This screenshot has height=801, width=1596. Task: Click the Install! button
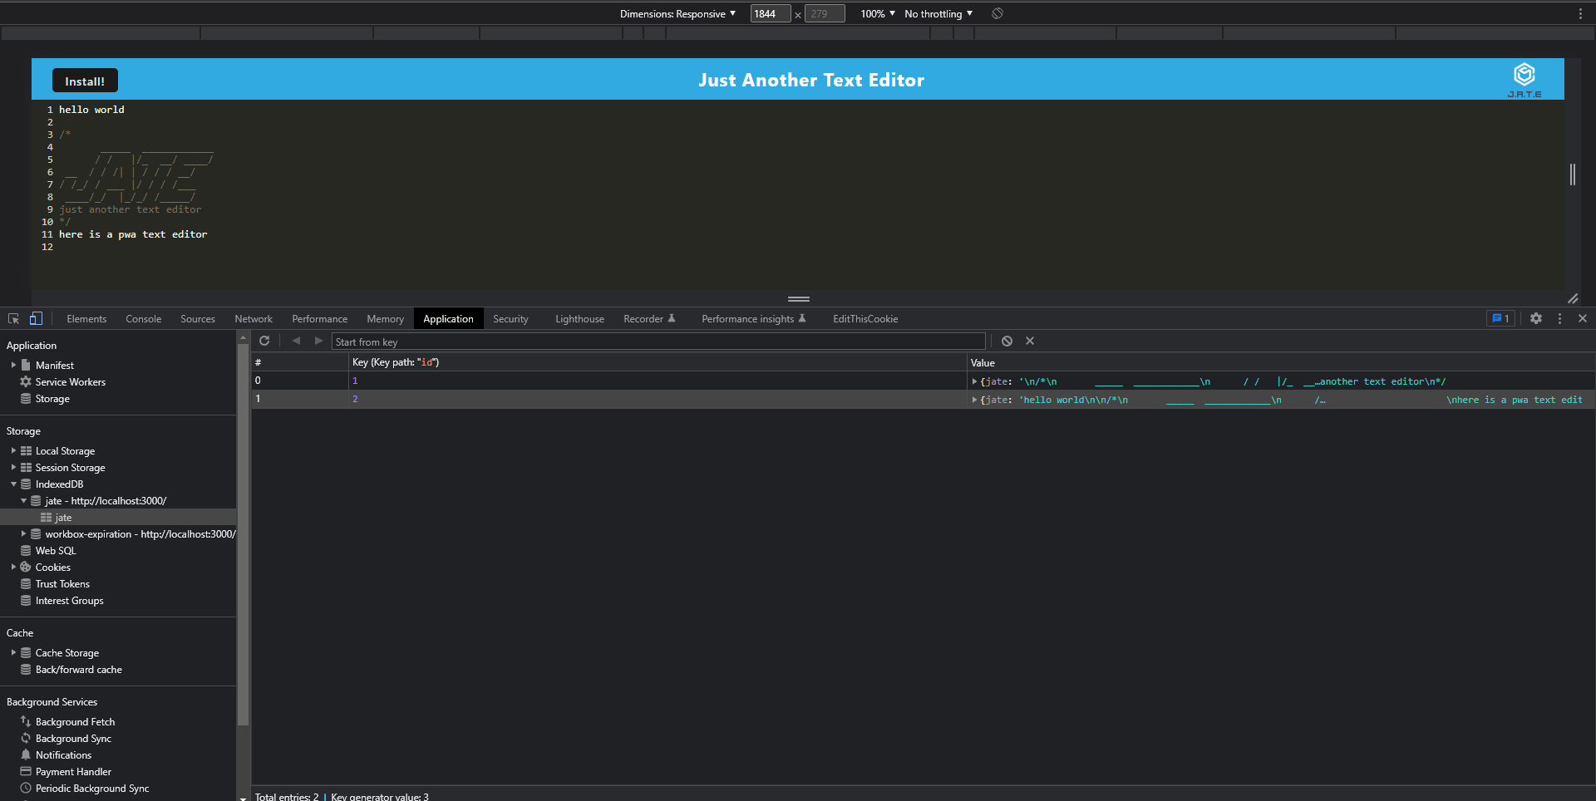point(84,80)
